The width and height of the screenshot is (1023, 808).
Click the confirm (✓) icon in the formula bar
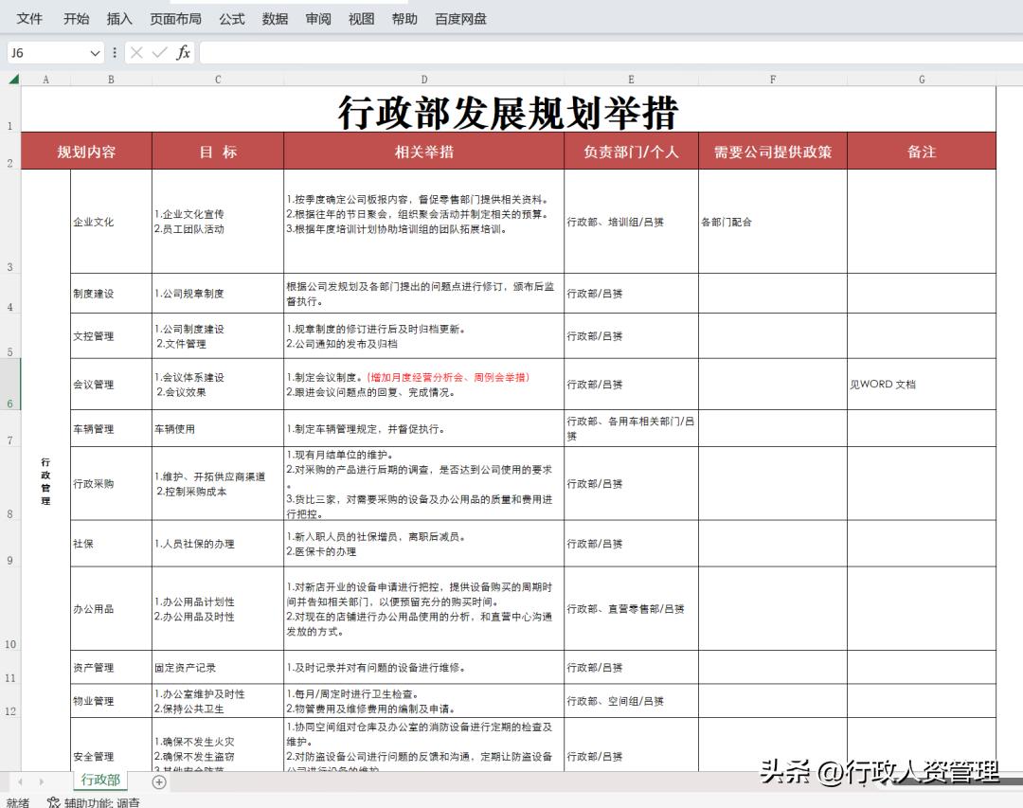(156, 53)
